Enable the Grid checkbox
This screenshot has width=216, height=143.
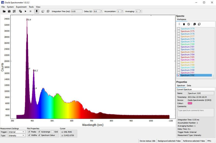click(52, 132)
